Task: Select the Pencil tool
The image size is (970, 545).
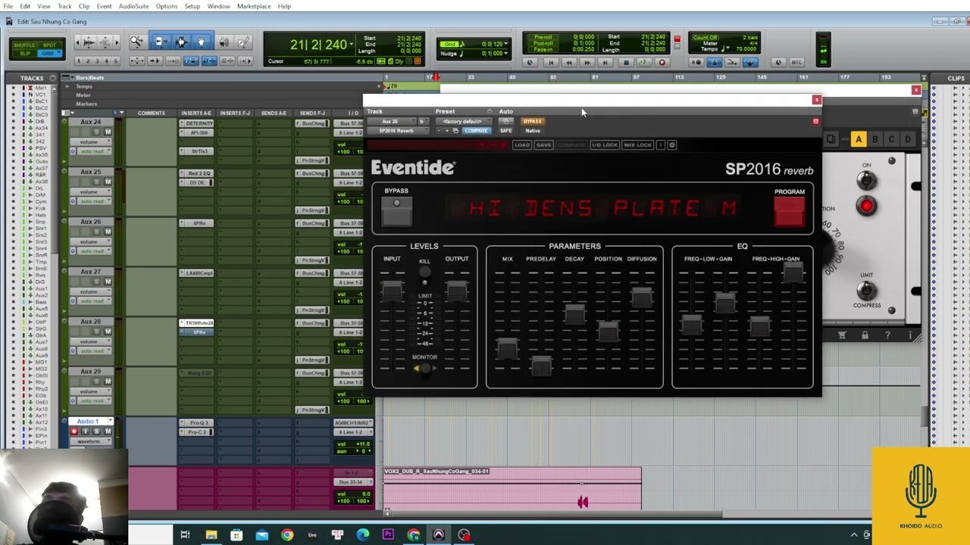Action: point(243,42)
